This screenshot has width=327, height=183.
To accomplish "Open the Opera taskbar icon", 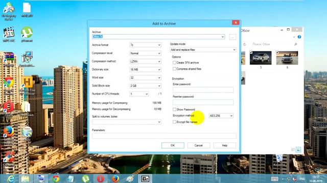I will click(100, 178).
